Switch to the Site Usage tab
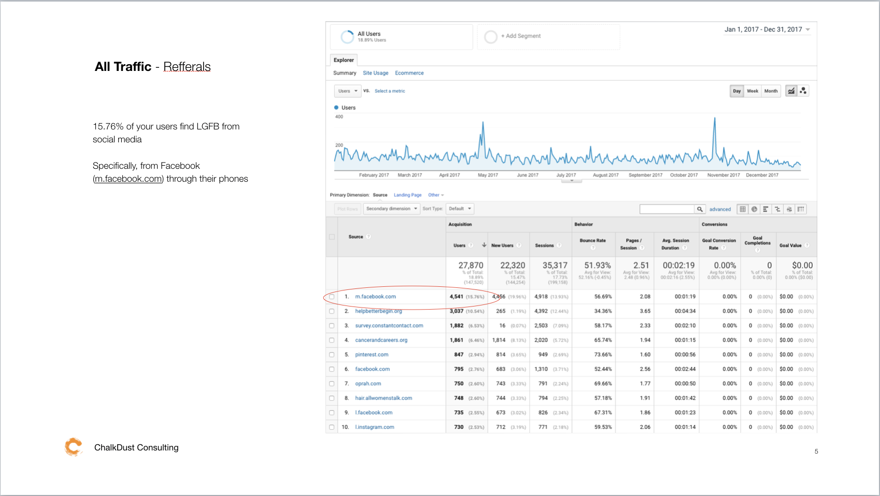Screen dimensions: 880x496 (375, 73)
